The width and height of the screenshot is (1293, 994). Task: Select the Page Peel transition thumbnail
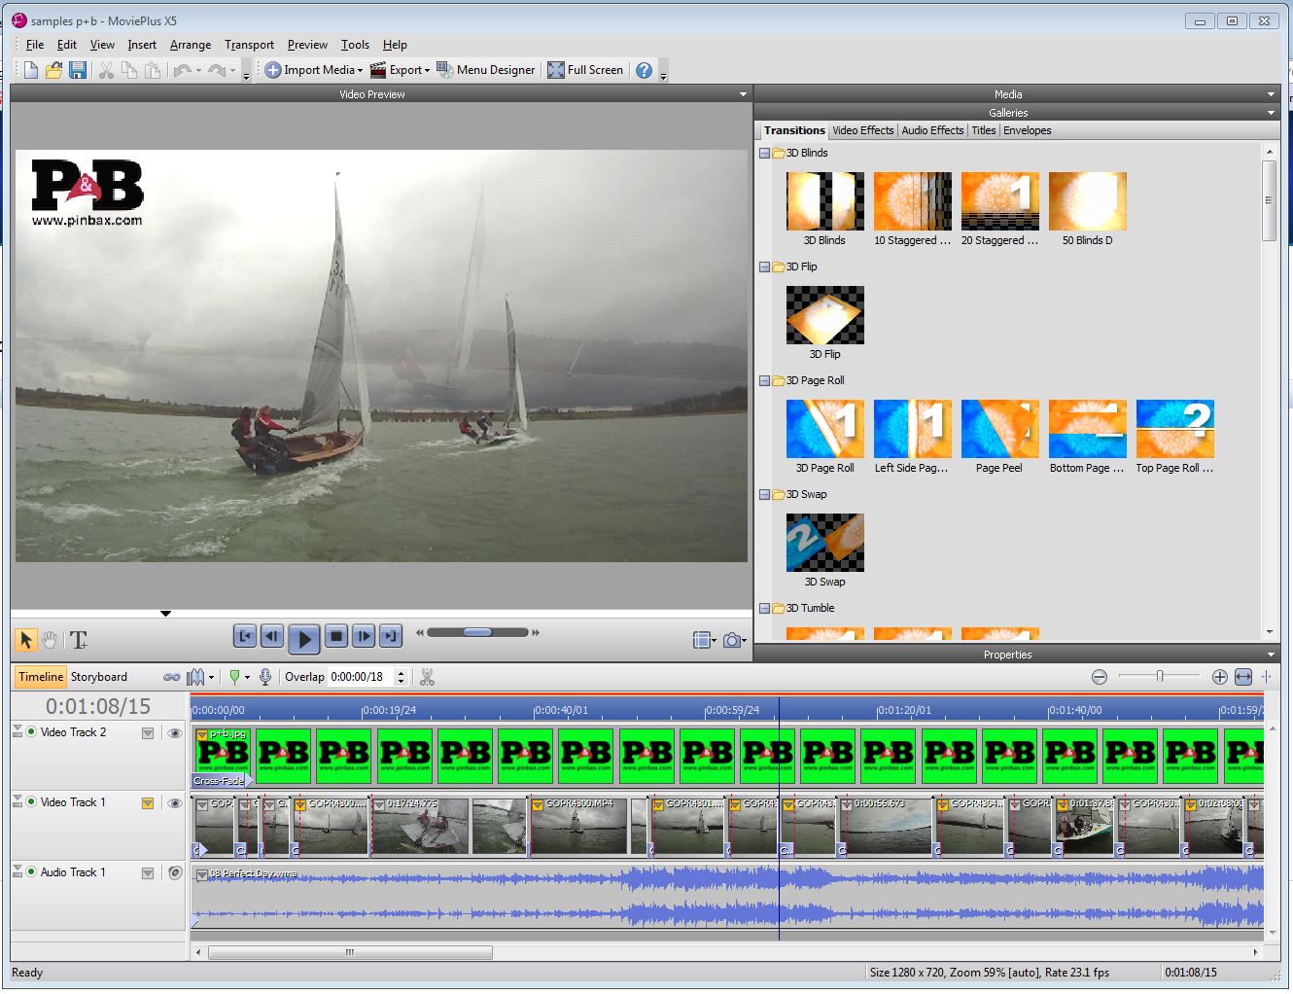coord(999,429)
